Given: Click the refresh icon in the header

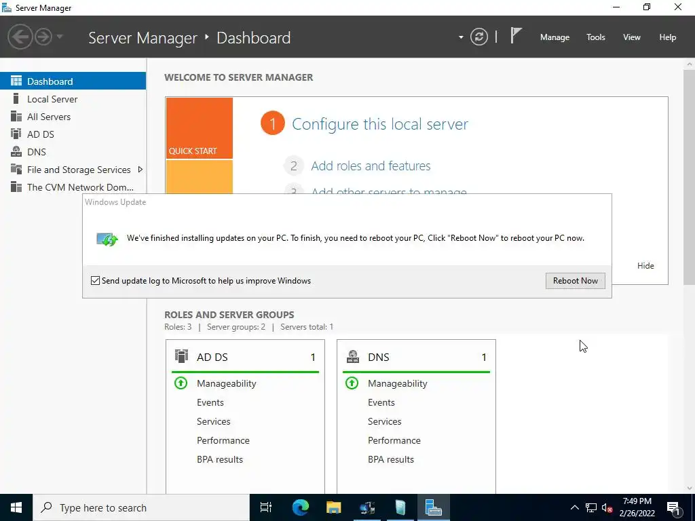Looking at the screenshot, I should point(478,37).
